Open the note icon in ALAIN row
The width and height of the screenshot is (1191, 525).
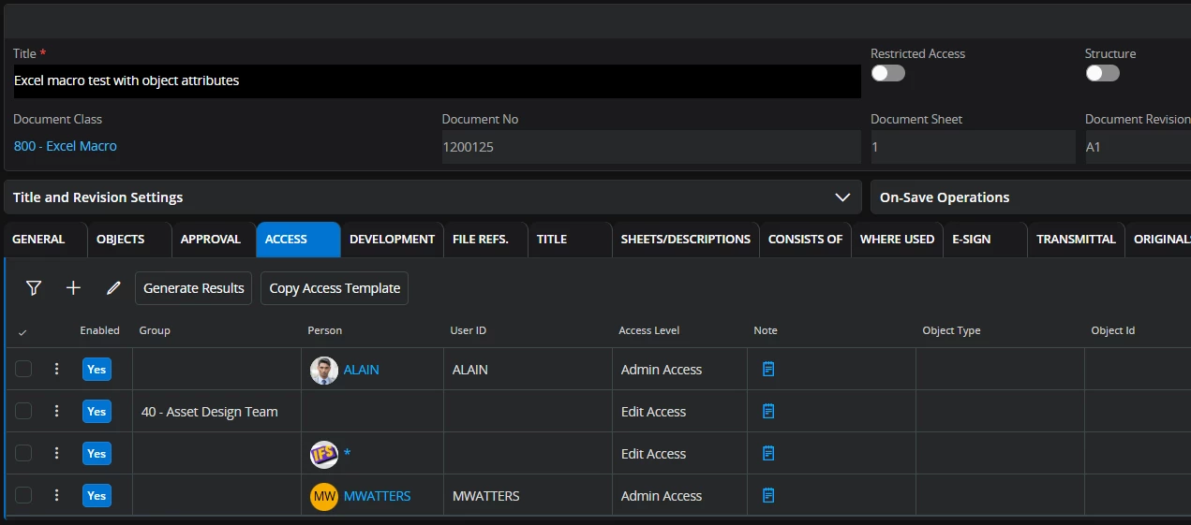(x=768, y=370)
